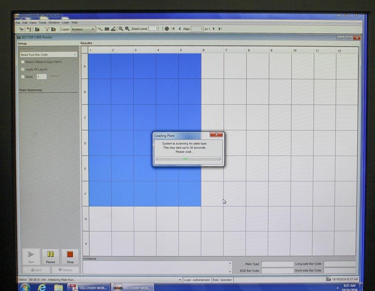Viewport: 375px width, 291px height.
Task: Go to the next plate arrow
Action: [x=214, y=29]
